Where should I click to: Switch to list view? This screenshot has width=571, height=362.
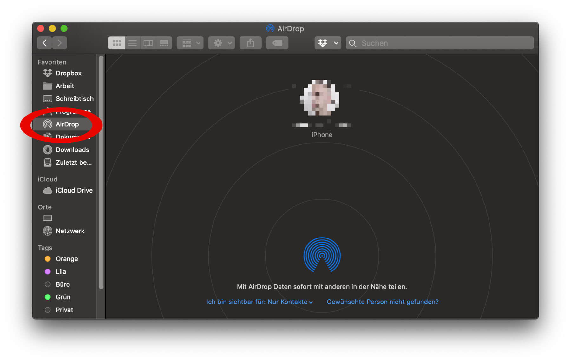pyautogui.click(x=133, y=43)
